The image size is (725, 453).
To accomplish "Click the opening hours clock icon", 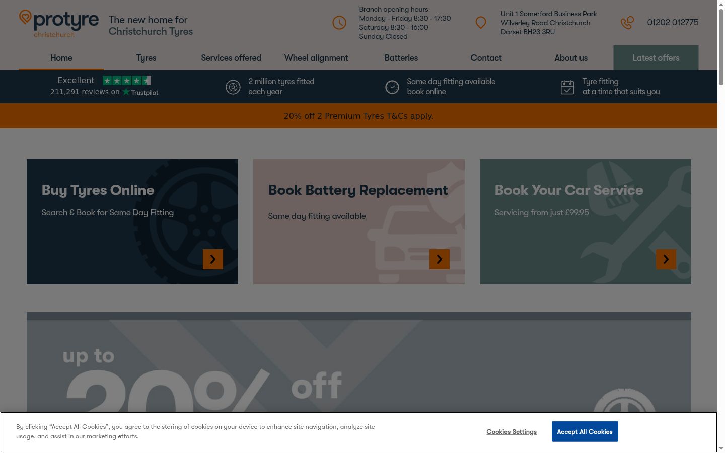I will 339,23.
